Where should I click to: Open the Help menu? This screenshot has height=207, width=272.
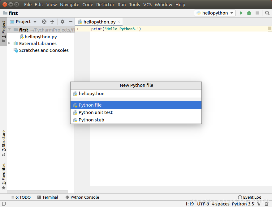(x=180, y=5)
